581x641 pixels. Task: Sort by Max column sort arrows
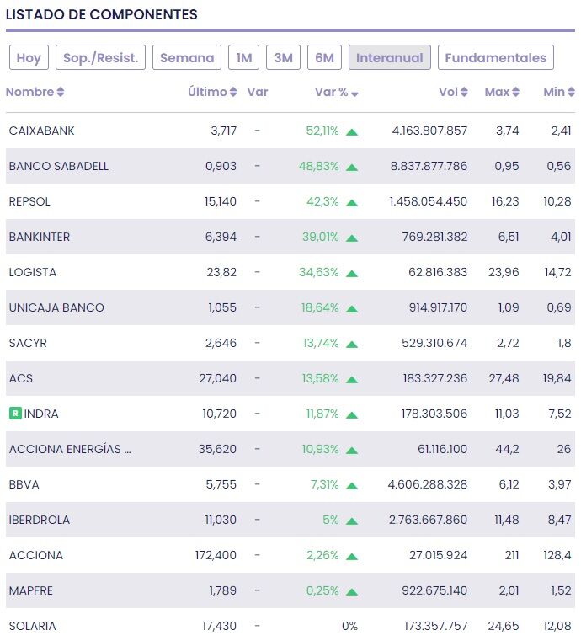(x=515, y=93)
